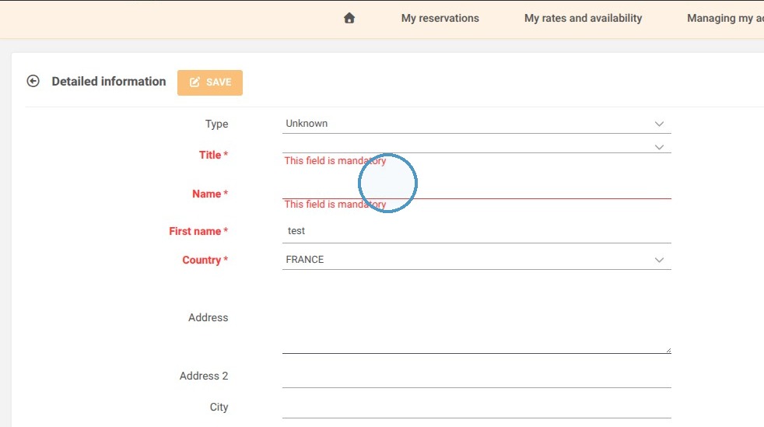
Task: Click the mandatory error under Name
Action: pyautogui.click(x=335, y=204)
